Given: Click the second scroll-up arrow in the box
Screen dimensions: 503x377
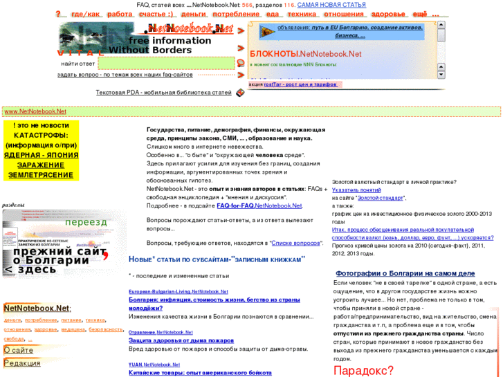Looking at the screenshot, I should click(441, 66).
